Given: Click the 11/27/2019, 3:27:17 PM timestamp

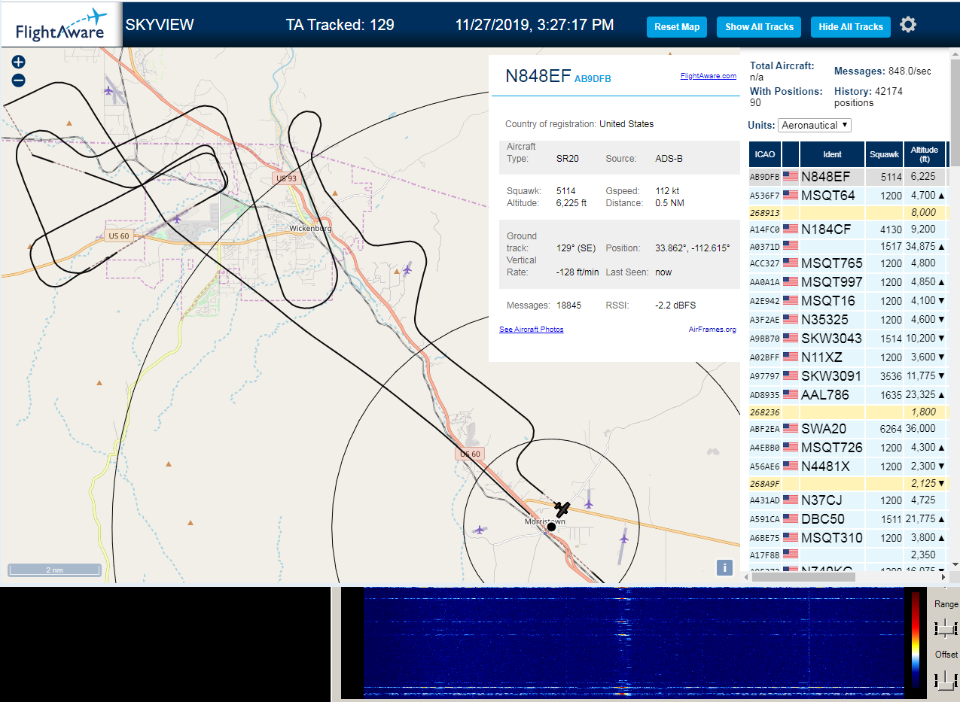Looking at the screenshot, I should 535,25.
